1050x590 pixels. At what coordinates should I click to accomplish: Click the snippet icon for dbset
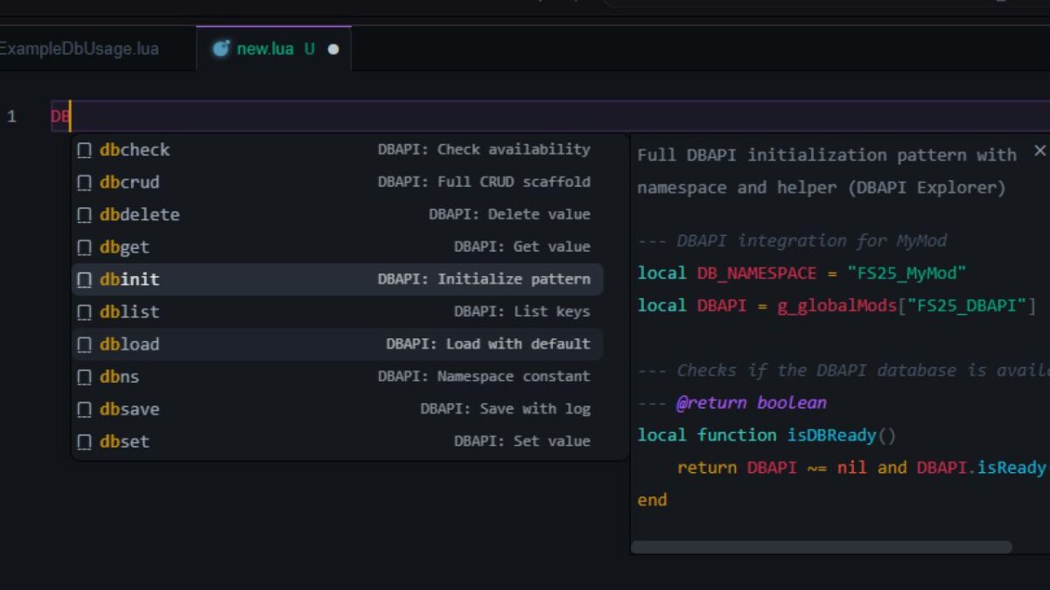point(84,441)
